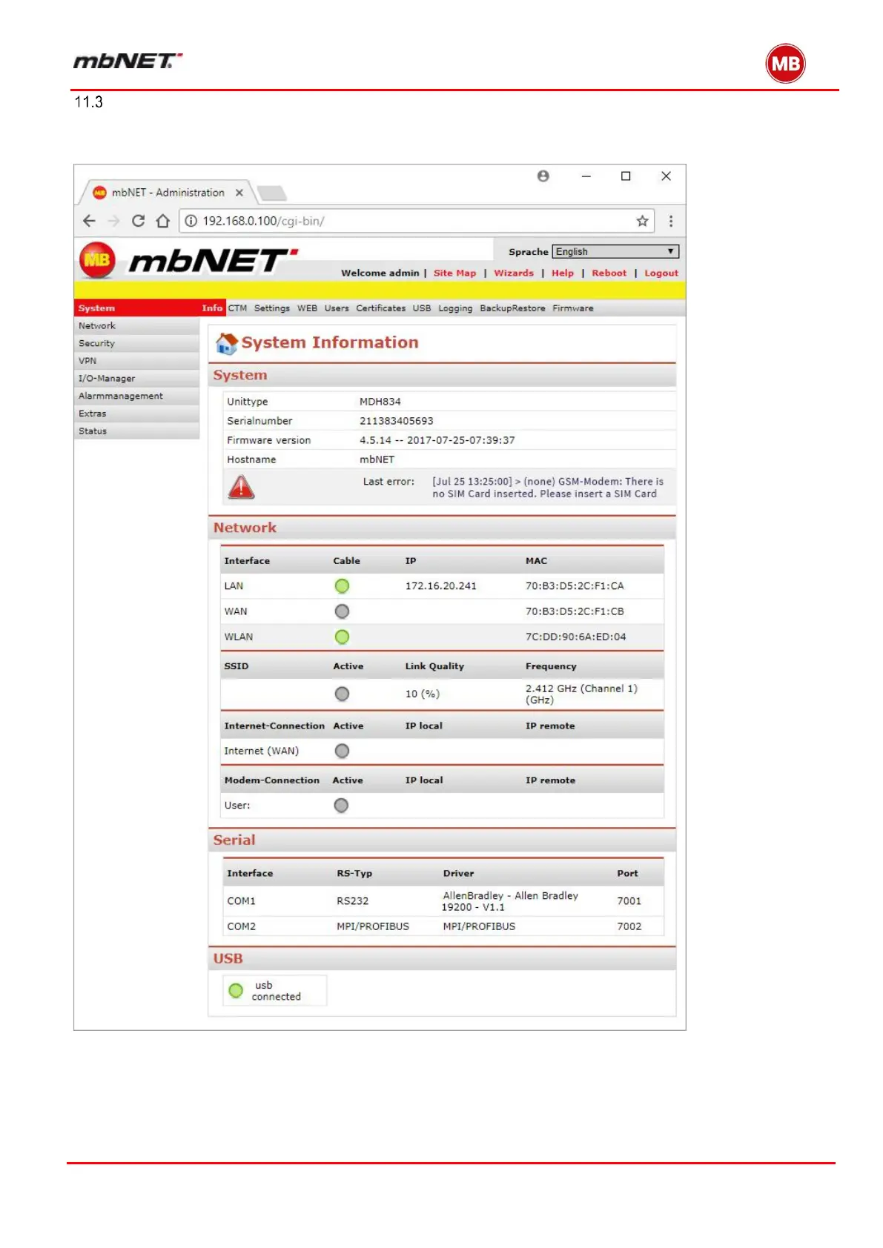Click the site info icon in address bar

[191, 221]
